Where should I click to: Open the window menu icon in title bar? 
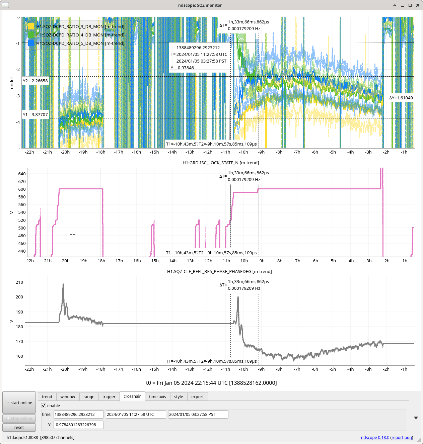coord(5,5)
